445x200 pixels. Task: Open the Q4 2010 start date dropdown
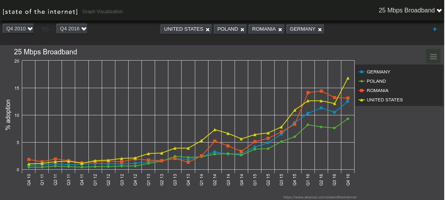click(18, 29)
